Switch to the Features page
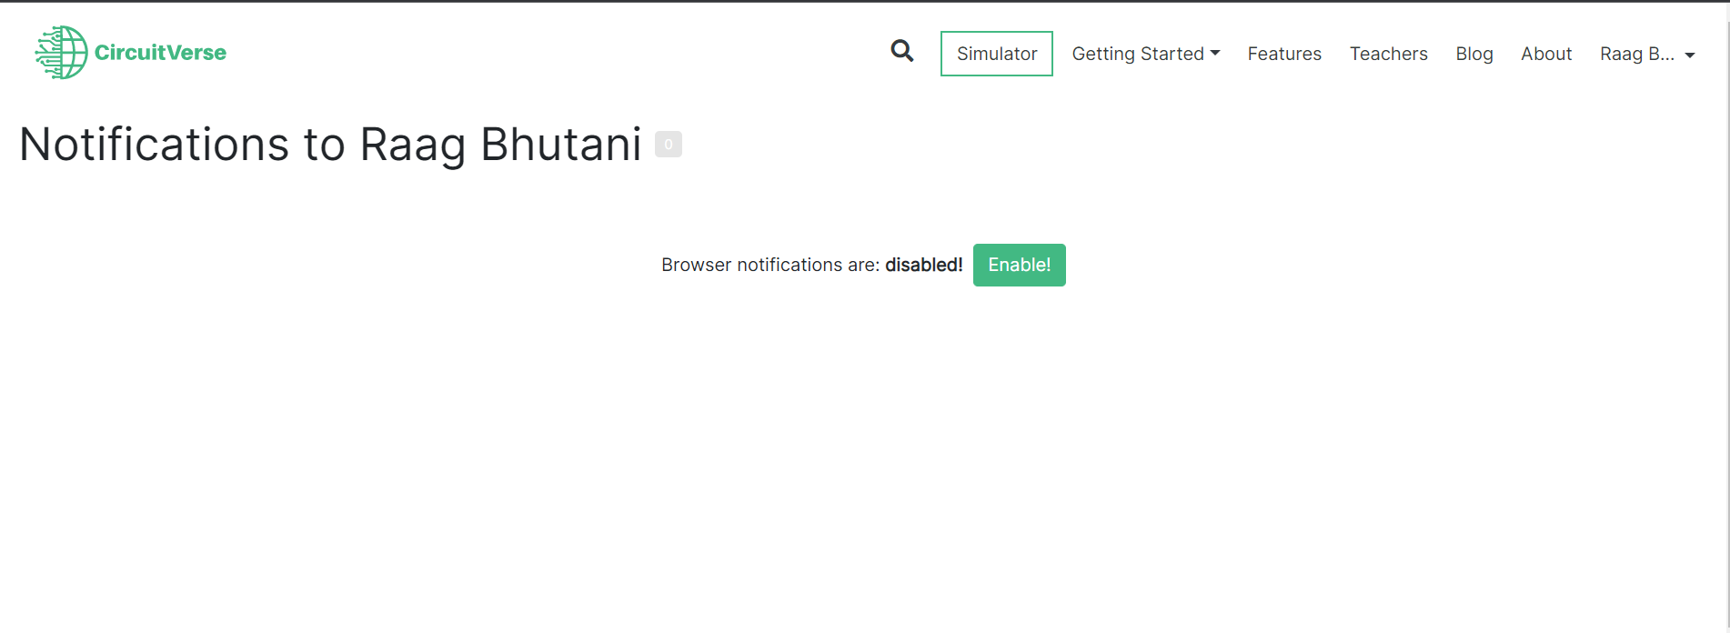The image size is (1730, 633). click(x=1284, y=54)
